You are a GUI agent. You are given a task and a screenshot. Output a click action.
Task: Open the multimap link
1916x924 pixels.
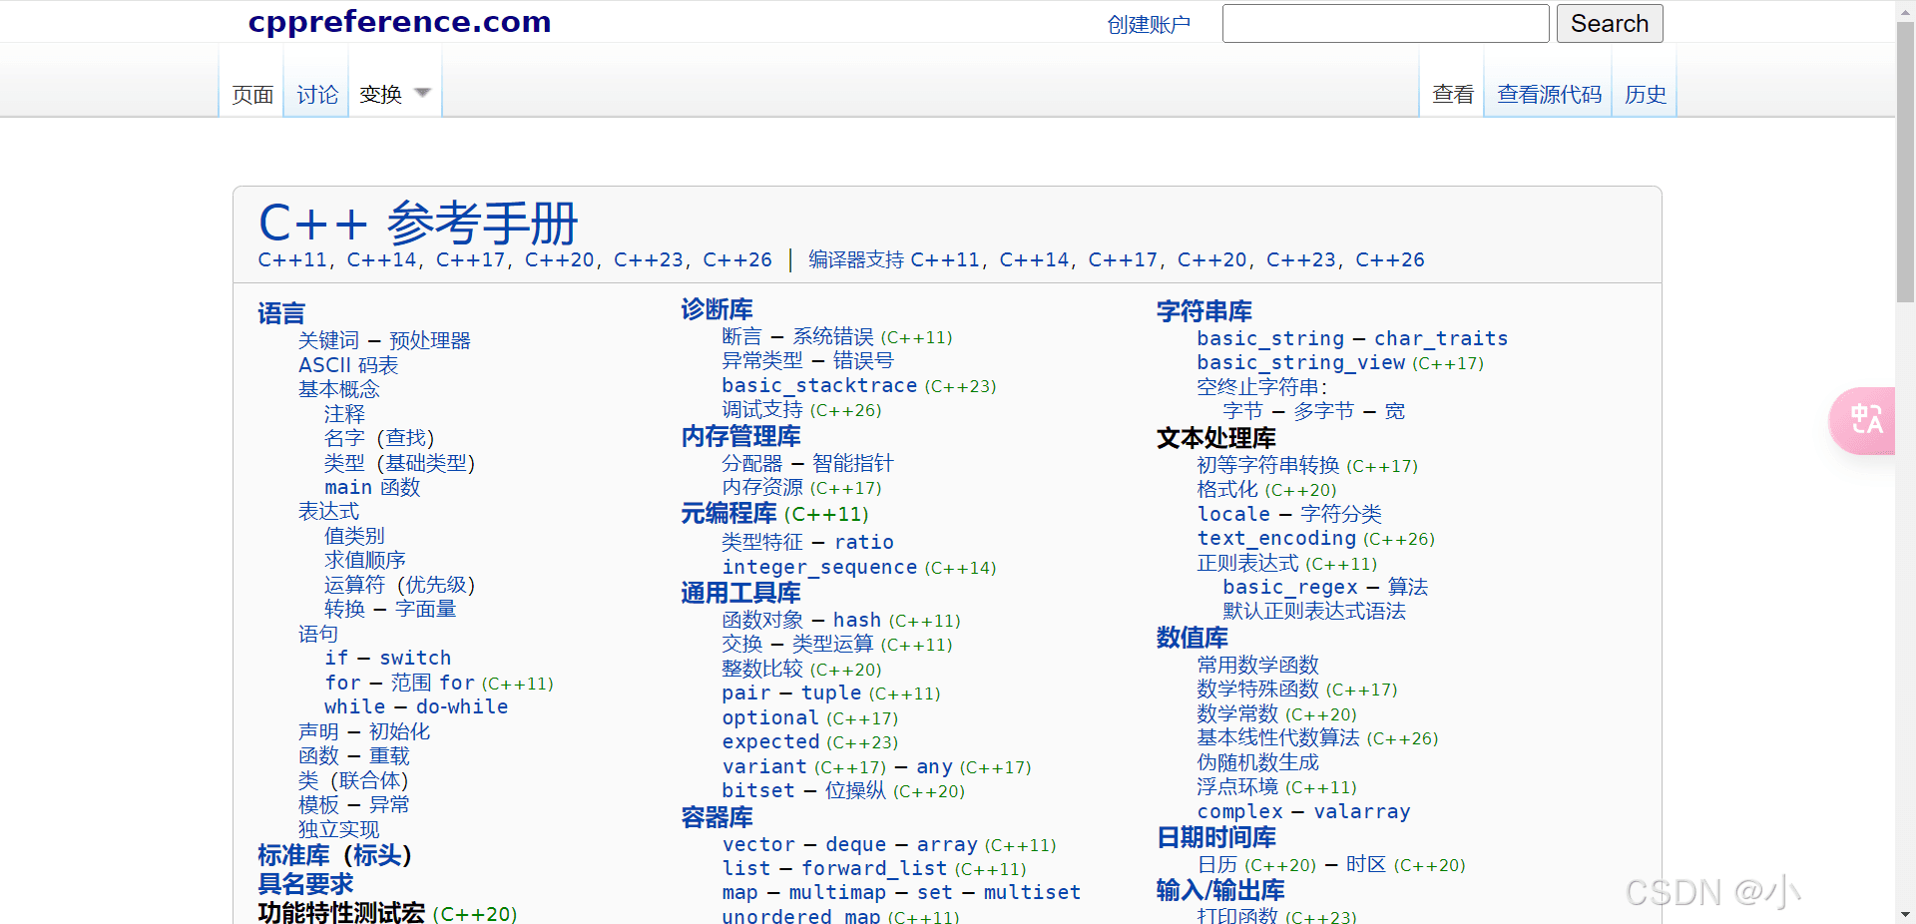(x=837, y=892)
